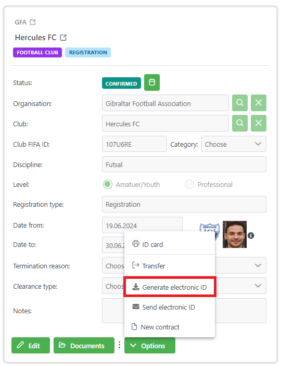Search for Organisation with magnifier icon

[240, 103]
